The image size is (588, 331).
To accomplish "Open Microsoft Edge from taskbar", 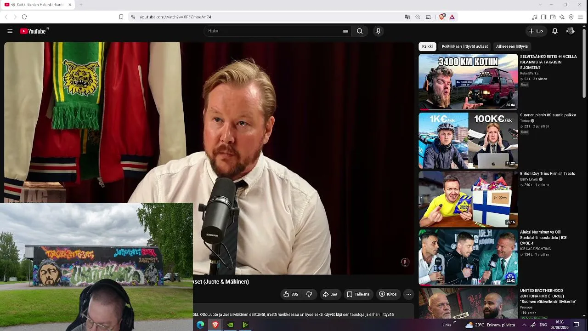I will [200, 325].
